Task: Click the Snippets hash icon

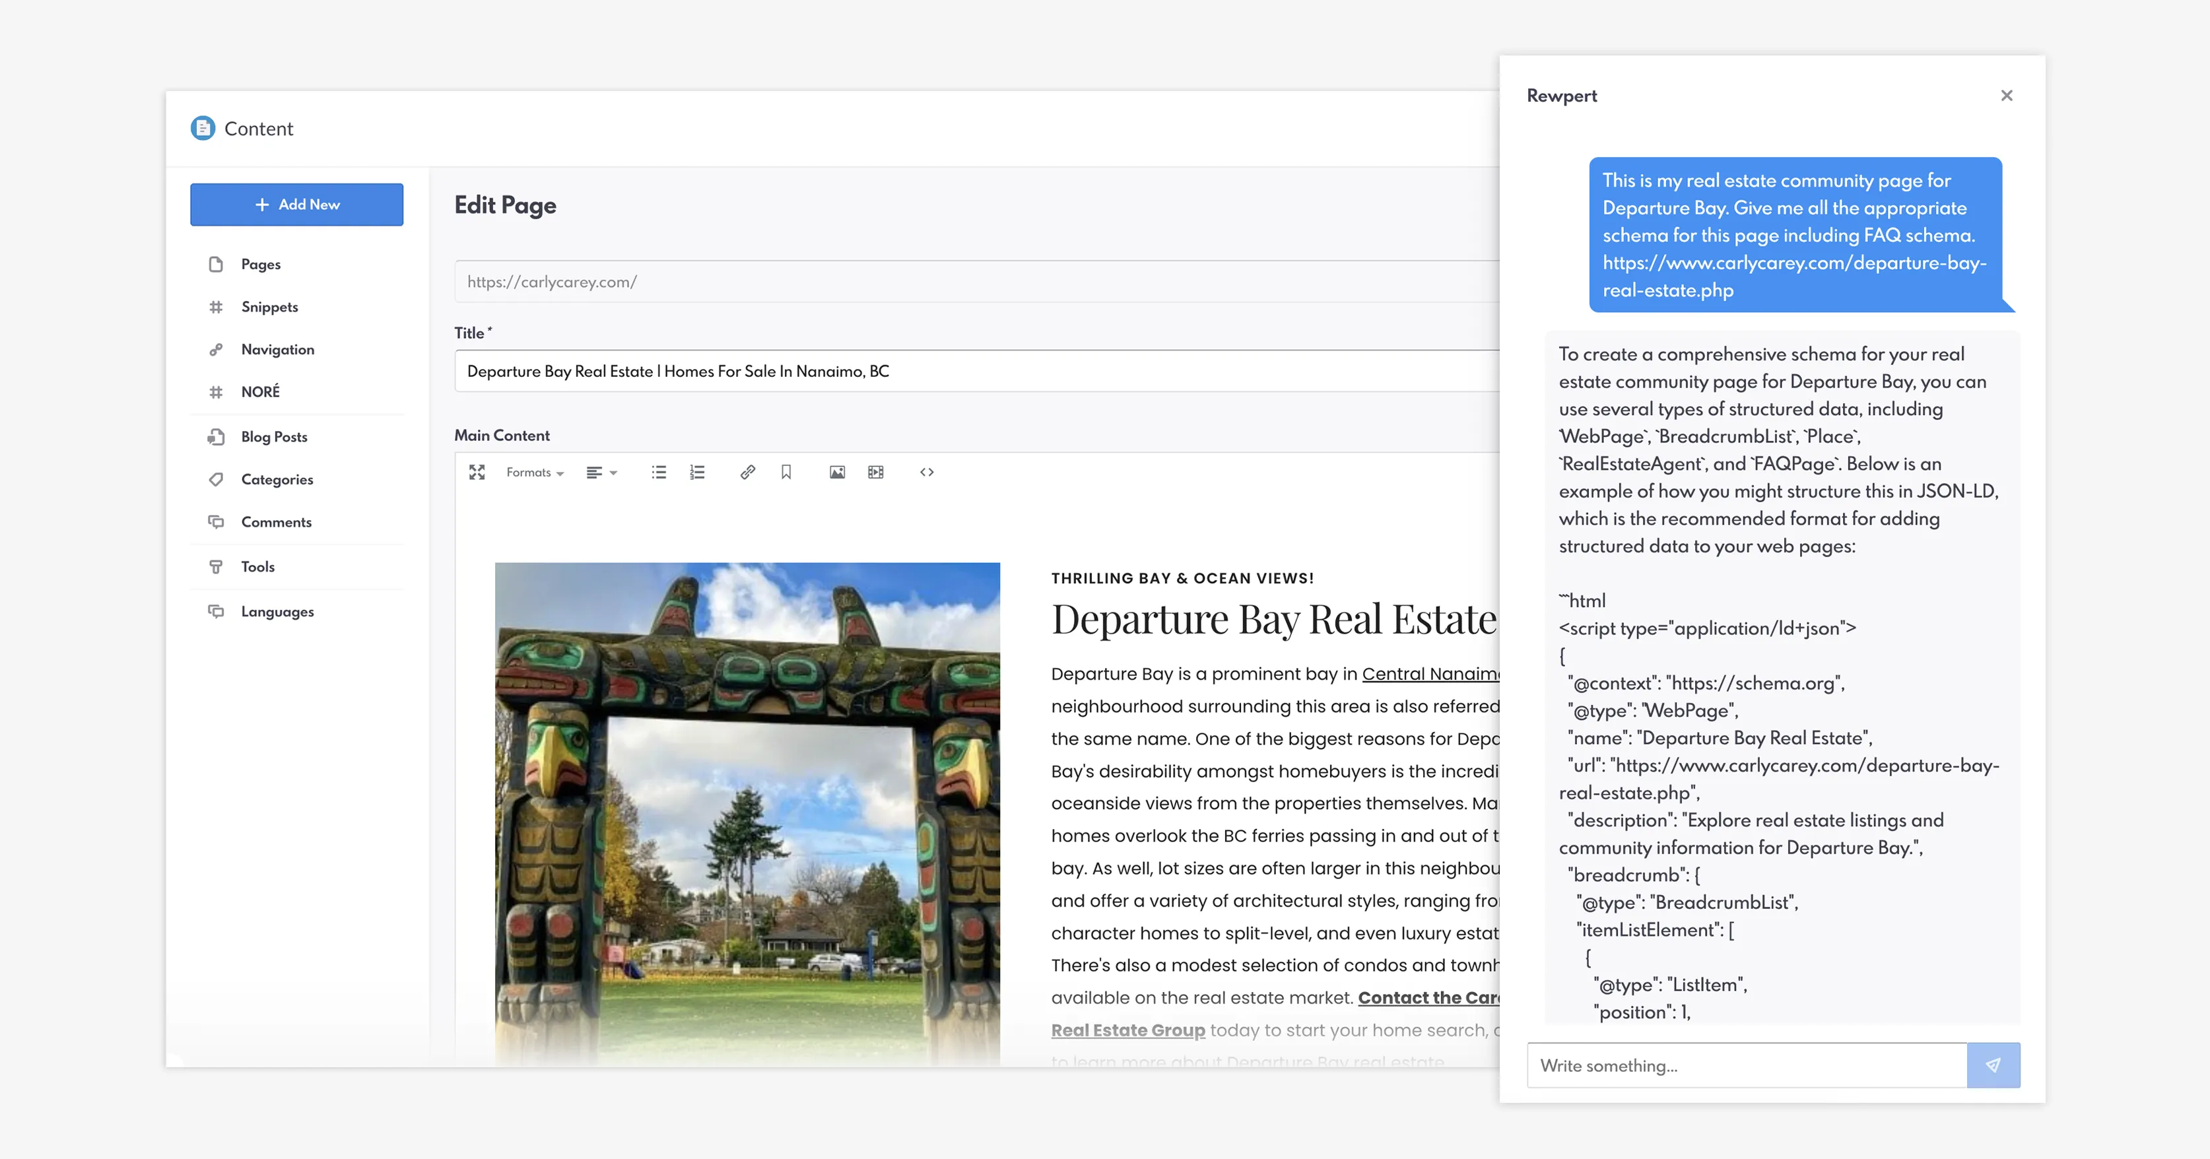Action: pos(217,307)
